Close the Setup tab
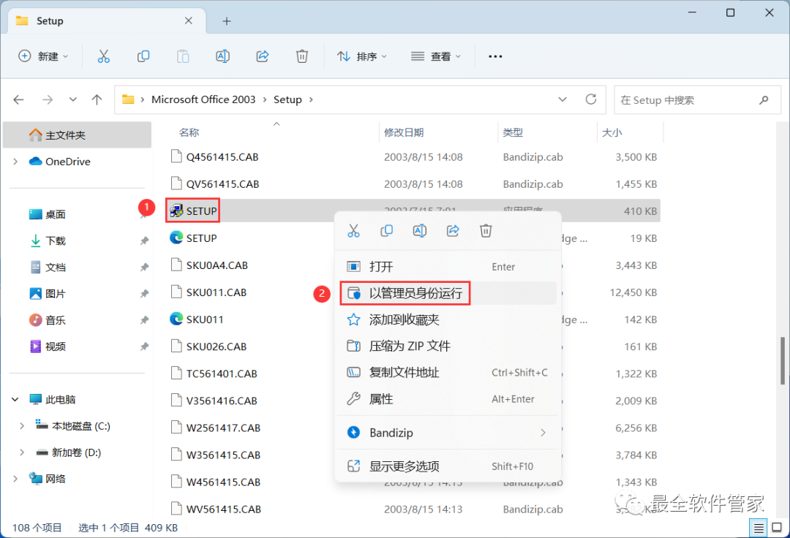The image size is (790, 538). click(189, 20)
